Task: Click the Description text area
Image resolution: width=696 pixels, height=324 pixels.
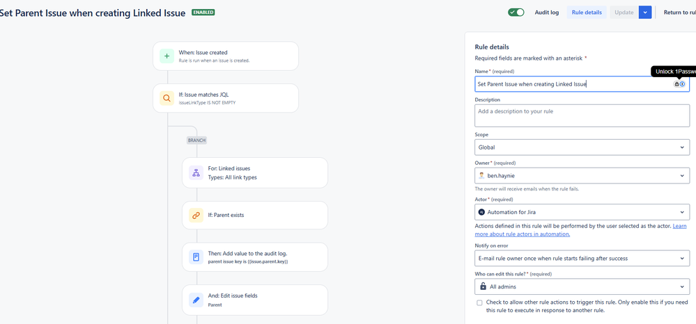Action: pos(582,115)
